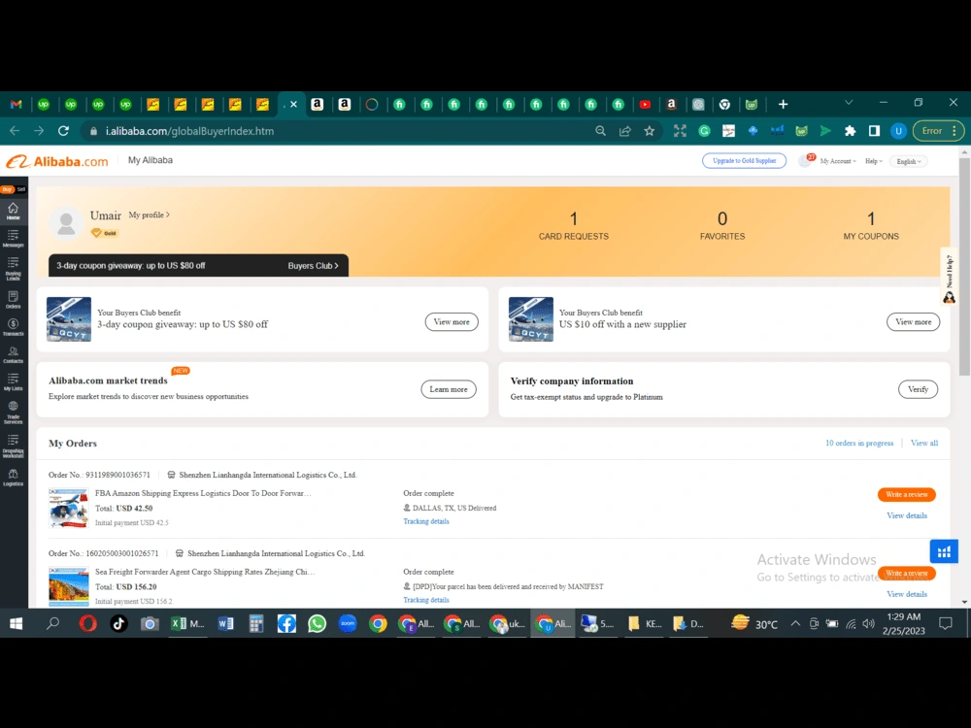Open the My profile chevron link
971x728 pixels.
[149, 215]
